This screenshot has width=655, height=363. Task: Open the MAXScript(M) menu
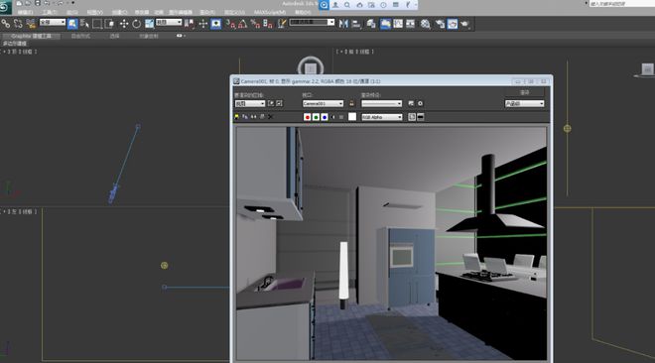269,12
